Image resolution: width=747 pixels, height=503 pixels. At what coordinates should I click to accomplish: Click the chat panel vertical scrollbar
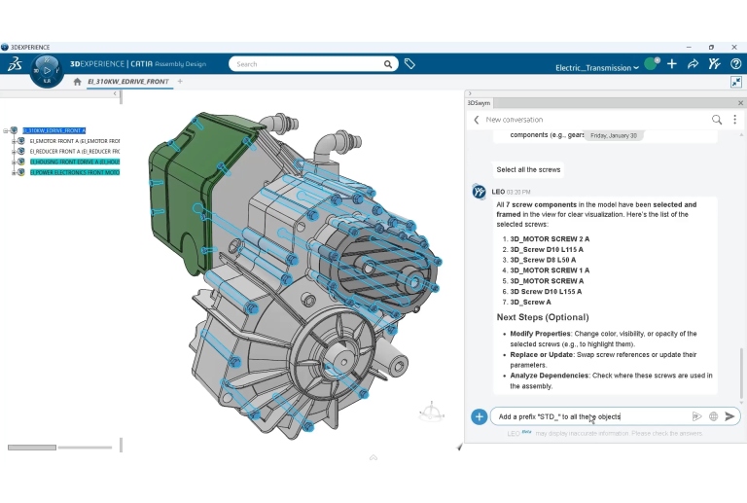(x=741, y=373)
